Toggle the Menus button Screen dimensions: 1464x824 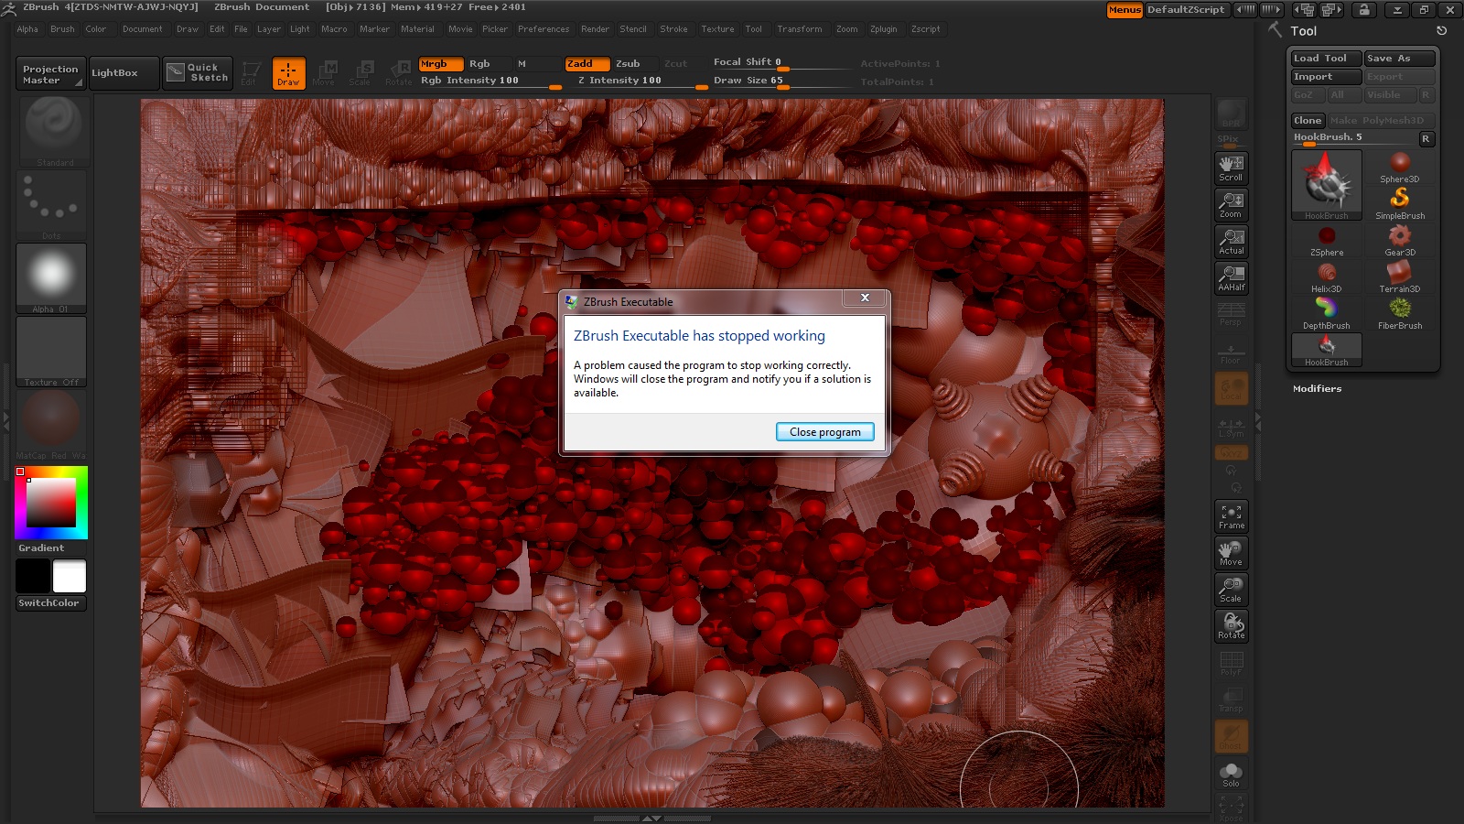tap(1125, 10)
